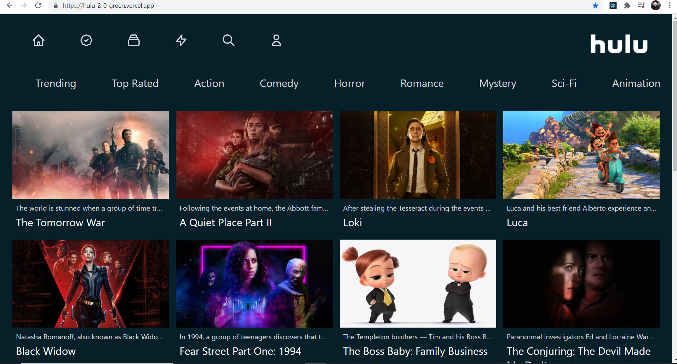Screen dimensions: 677x364
Task: Open the user account icon
Action: tap(276, 41)
